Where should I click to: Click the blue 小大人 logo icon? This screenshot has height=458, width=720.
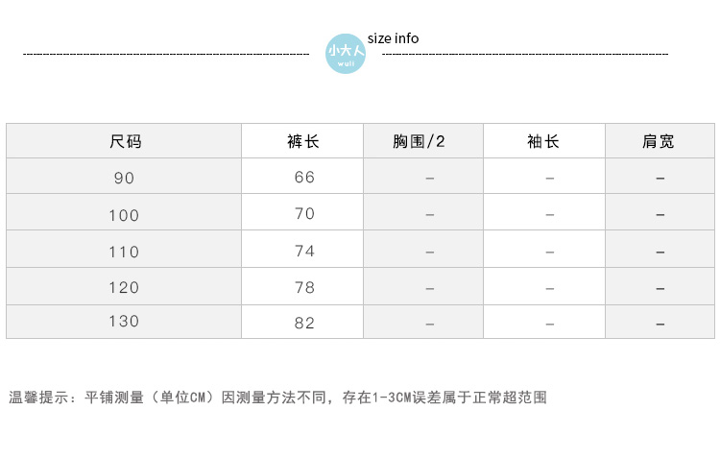(x=346, y=53)
